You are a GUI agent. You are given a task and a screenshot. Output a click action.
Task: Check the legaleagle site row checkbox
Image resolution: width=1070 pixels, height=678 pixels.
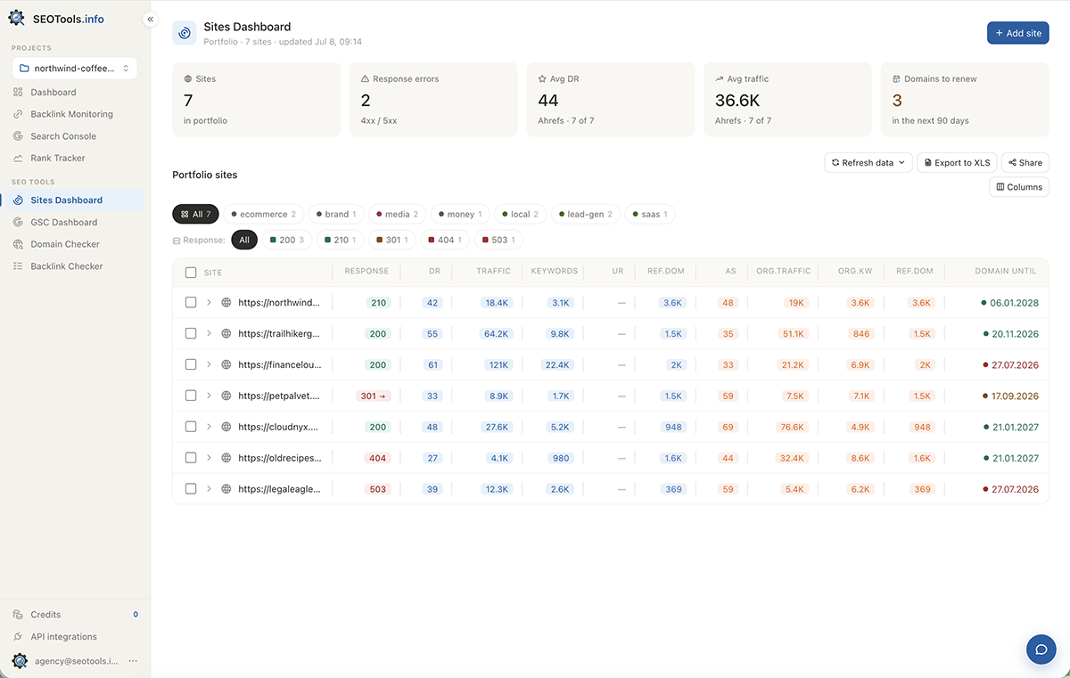tap(191, 489)
